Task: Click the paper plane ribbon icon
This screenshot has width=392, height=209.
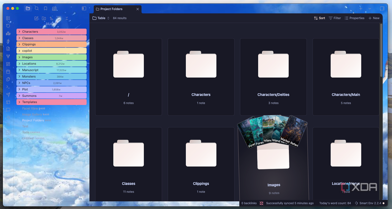Action: 8,95
